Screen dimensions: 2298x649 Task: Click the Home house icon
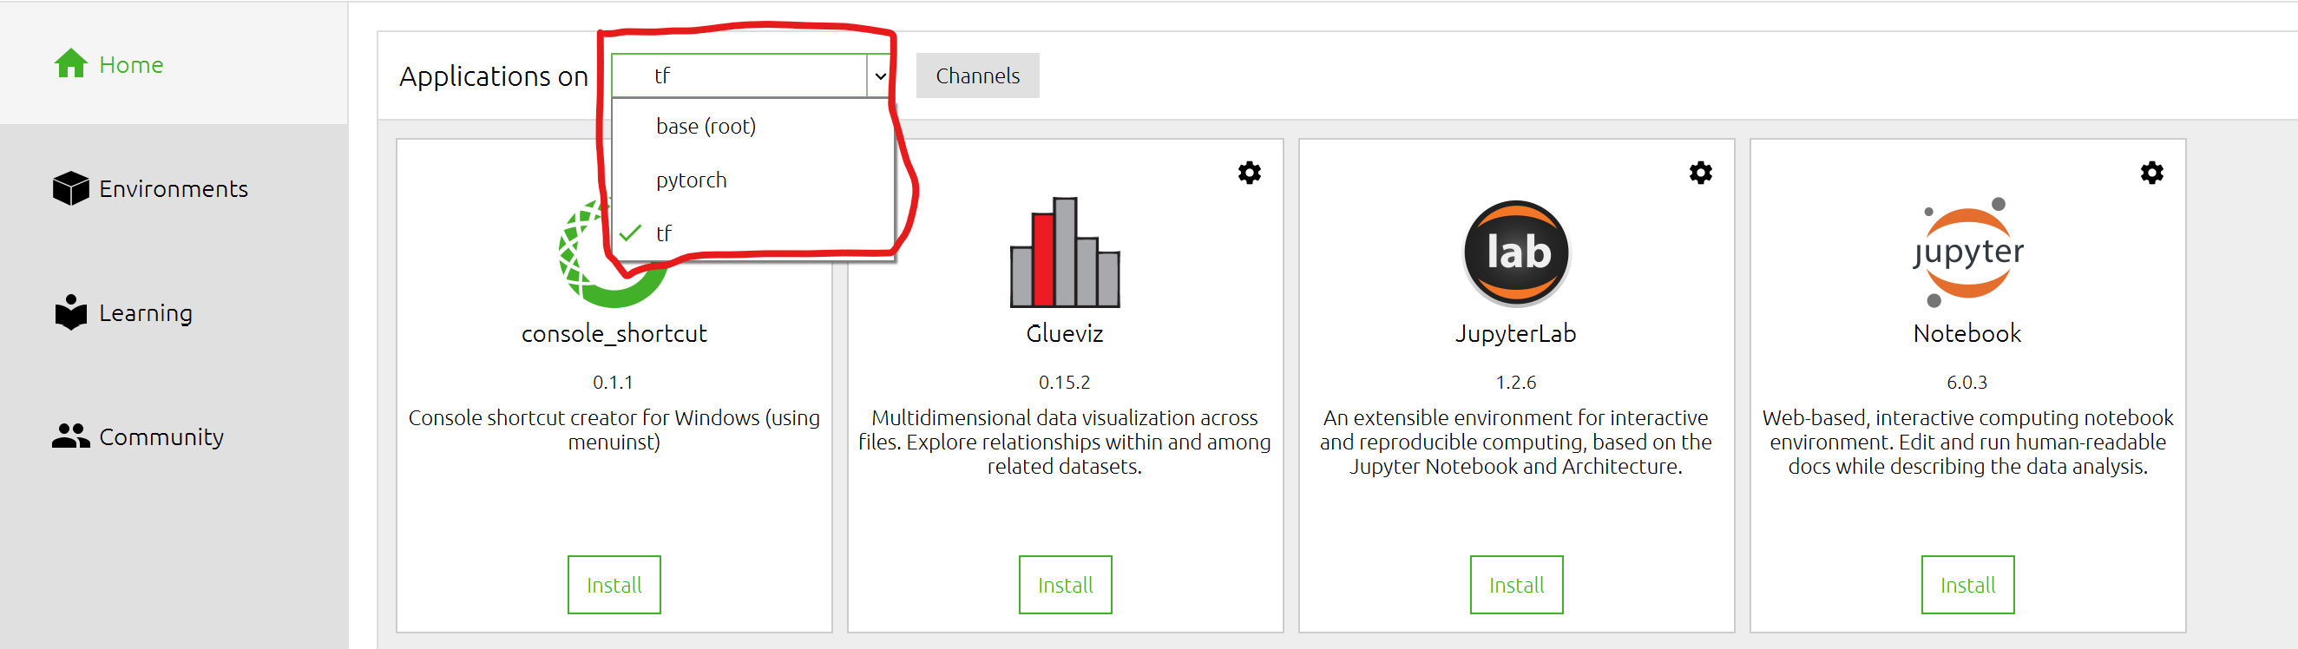(x=70, y=63)
